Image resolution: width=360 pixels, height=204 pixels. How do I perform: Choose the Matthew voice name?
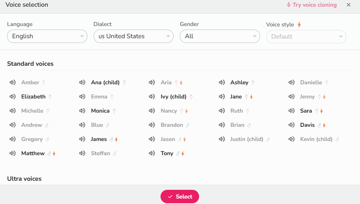[x=33, y=153]
